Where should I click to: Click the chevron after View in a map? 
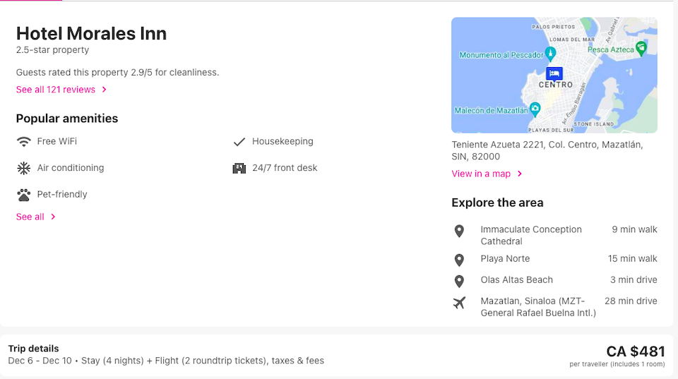point(520,174)
